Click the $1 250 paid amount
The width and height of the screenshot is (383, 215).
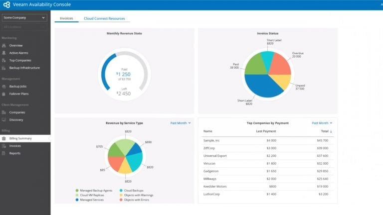(x=123, y=74)
